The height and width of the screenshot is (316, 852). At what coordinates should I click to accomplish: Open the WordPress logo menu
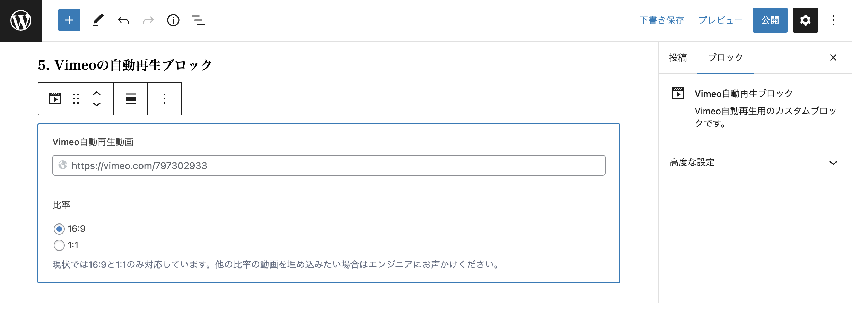click(21, 20)
